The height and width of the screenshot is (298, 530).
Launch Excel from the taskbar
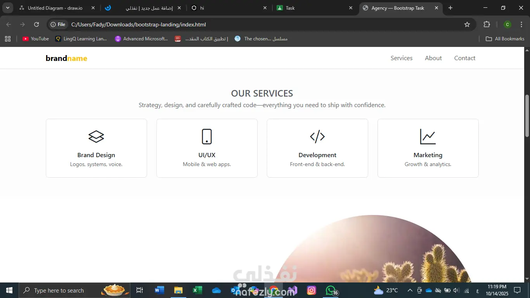197,290
